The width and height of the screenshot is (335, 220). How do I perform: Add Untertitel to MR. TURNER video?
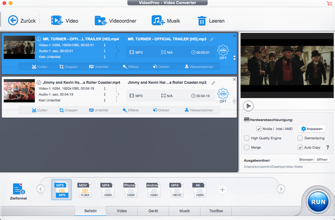point(99,67)
